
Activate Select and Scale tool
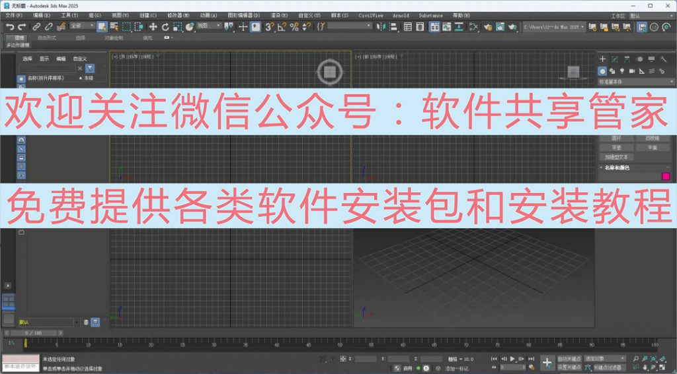pos(177,26)
